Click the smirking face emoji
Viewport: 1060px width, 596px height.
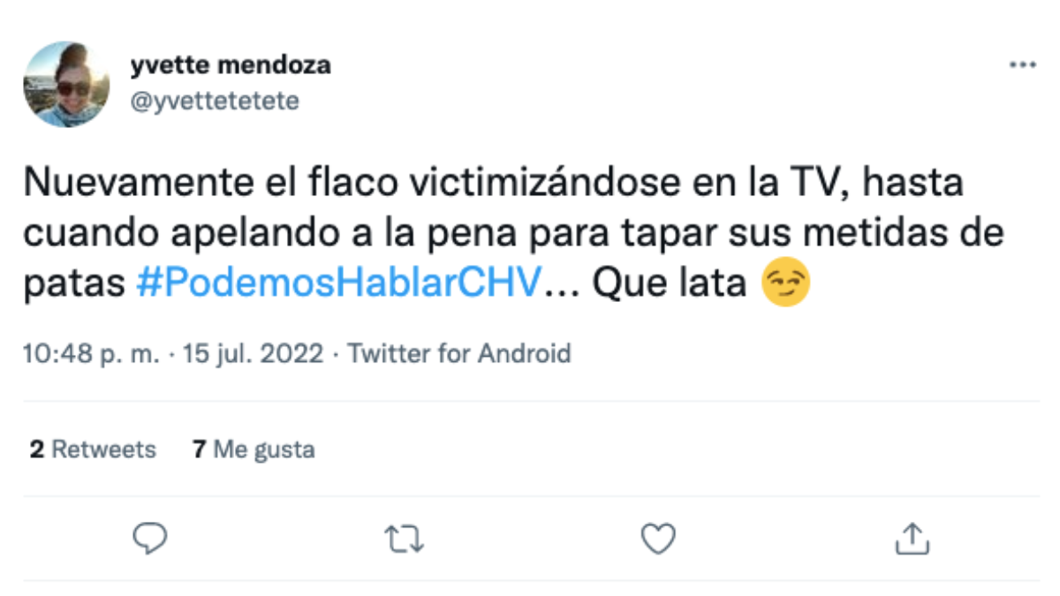coord(786,285)
